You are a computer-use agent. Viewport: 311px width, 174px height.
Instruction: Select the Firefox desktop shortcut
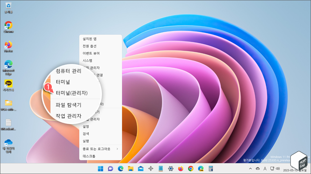point(8,46)
